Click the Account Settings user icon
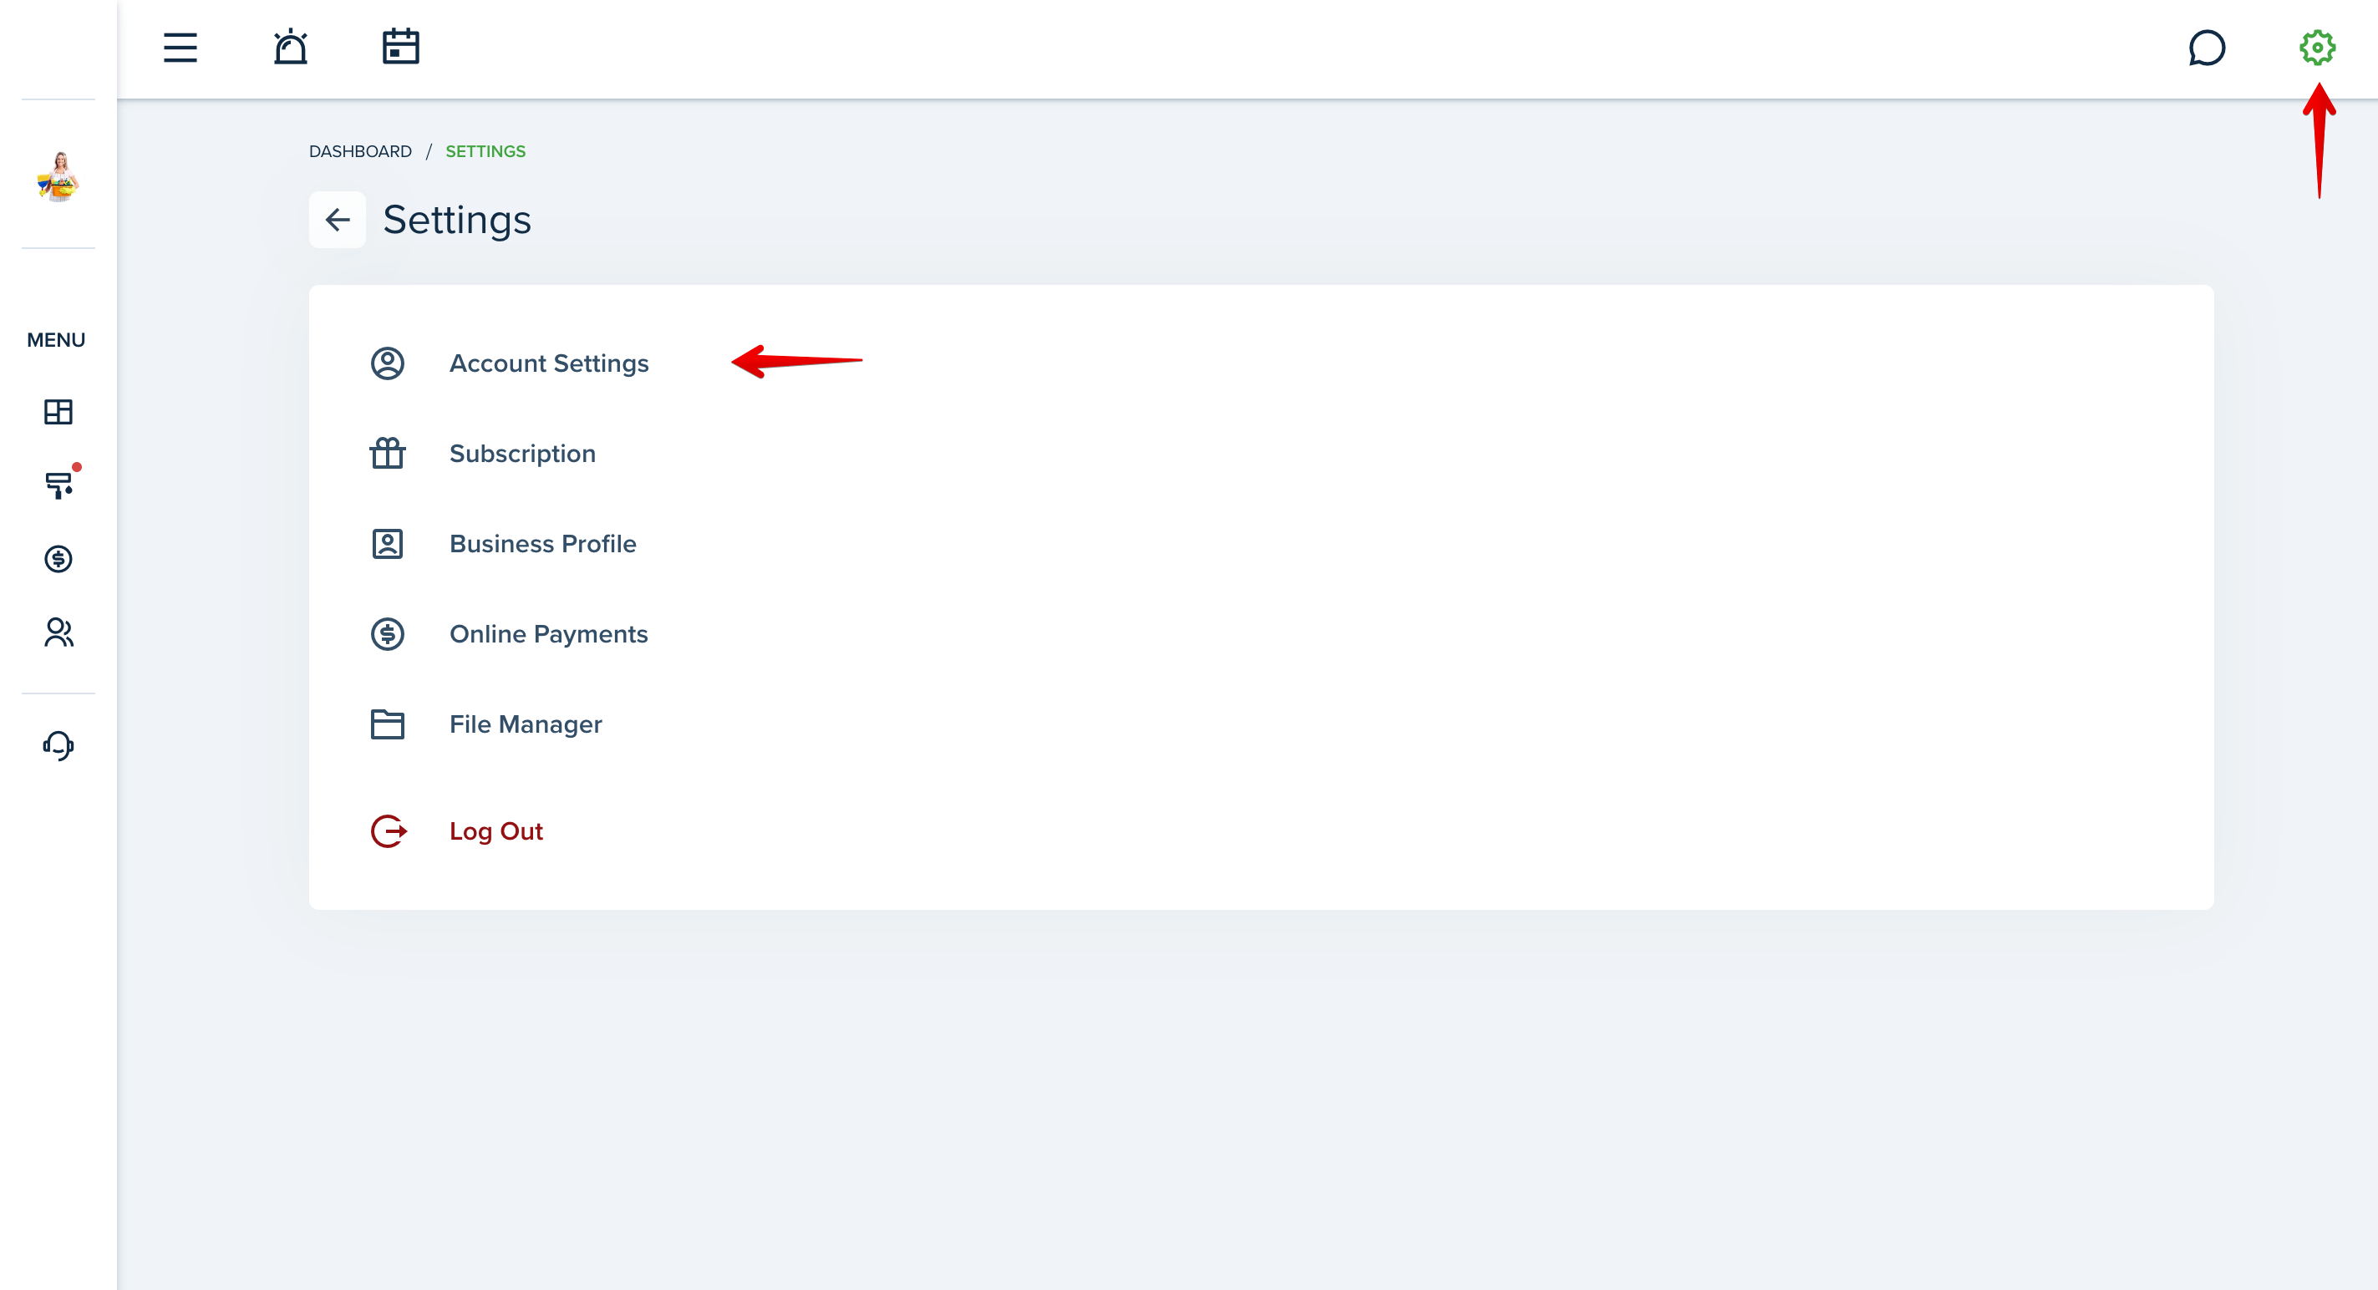 point(388,363)
